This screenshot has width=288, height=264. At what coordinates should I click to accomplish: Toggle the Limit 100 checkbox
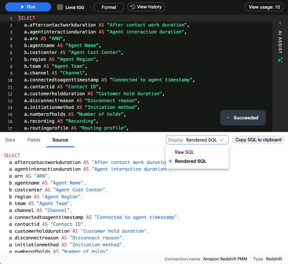tap(60, 7)
